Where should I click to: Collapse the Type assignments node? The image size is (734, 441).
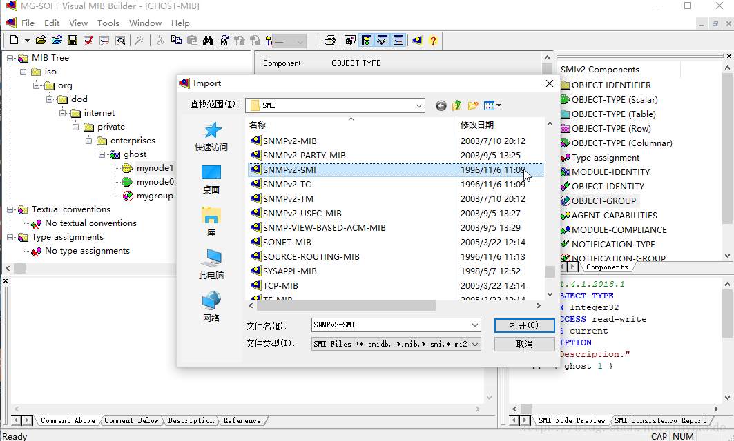coord(10,237)
